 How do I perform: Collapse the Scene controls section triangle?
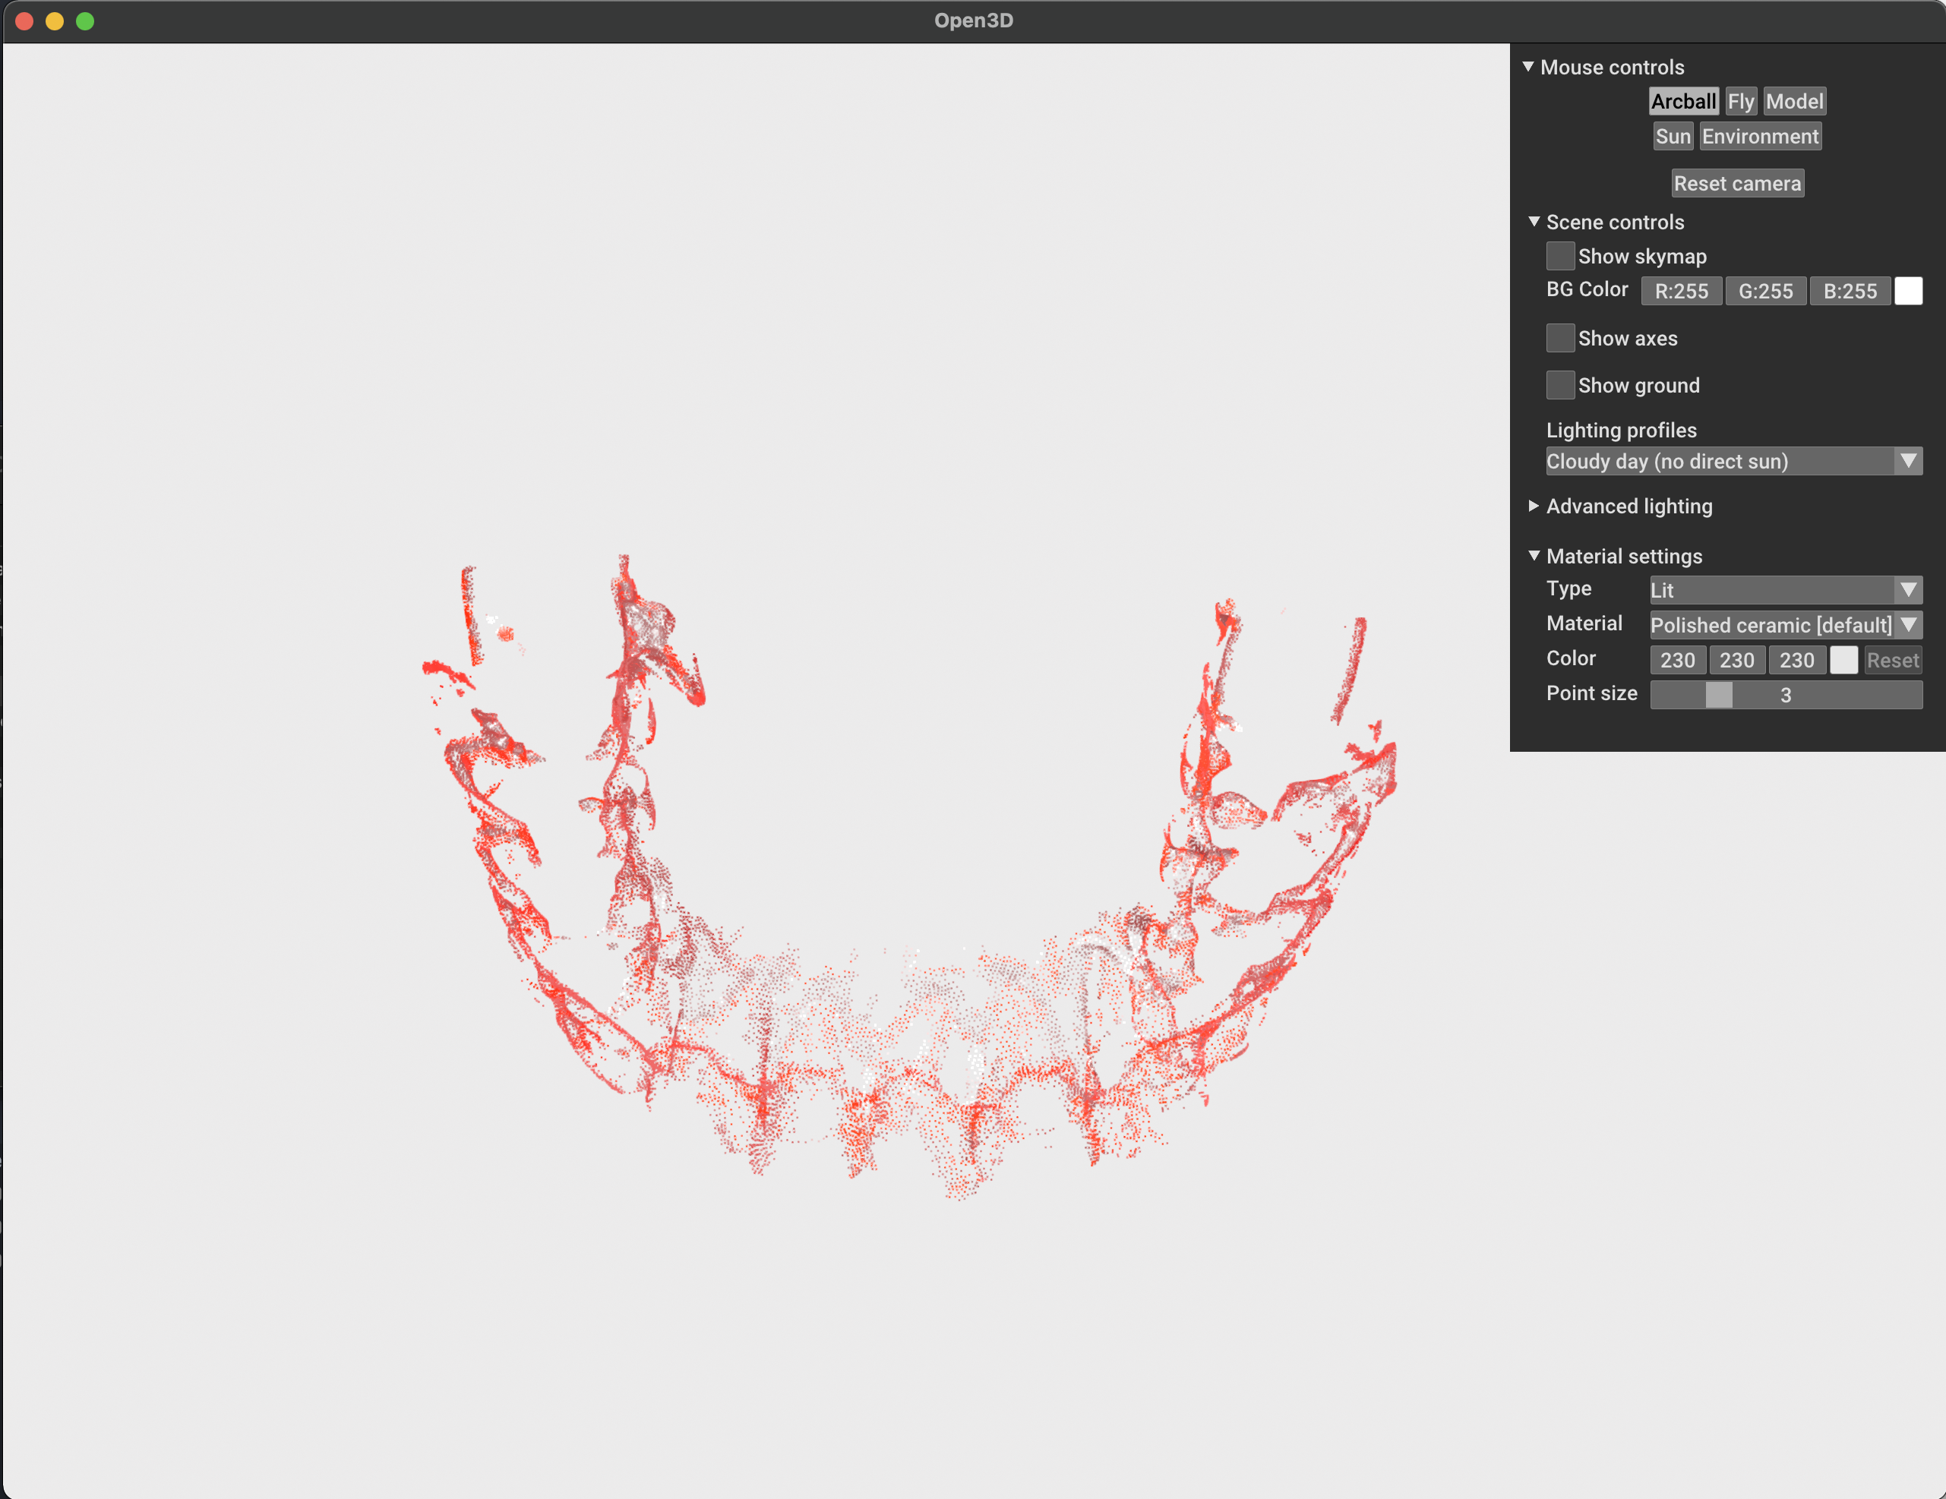coord(1534,222)
